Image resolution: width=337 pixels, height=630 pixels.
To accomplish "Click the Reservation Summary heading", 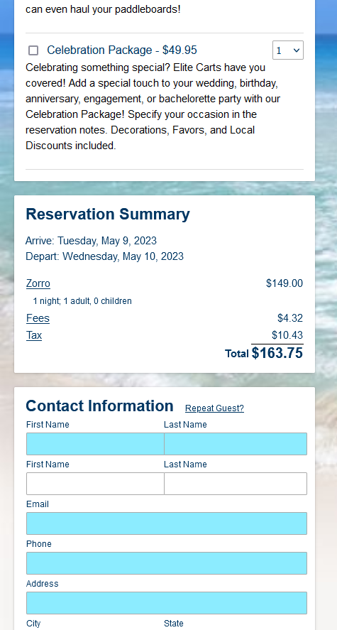I will pos(108,214).
